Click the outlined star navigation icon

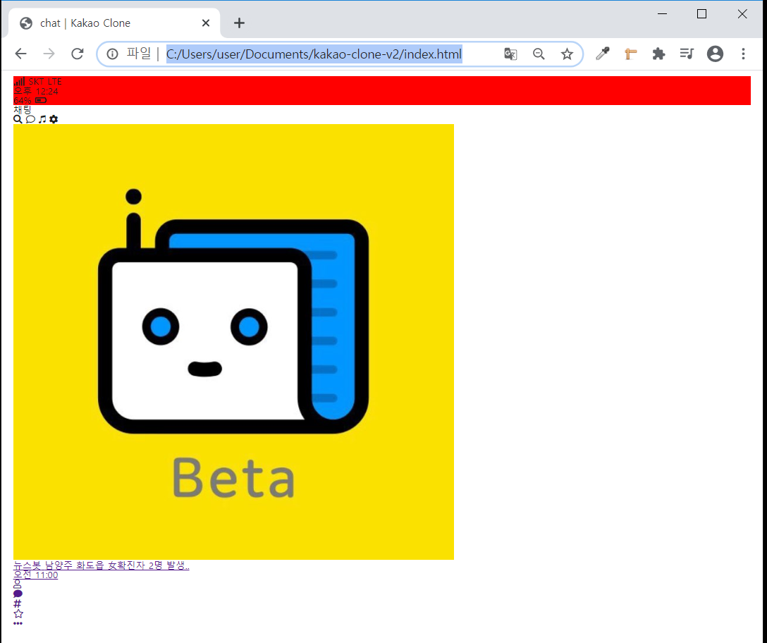click(x=18, y=613)
